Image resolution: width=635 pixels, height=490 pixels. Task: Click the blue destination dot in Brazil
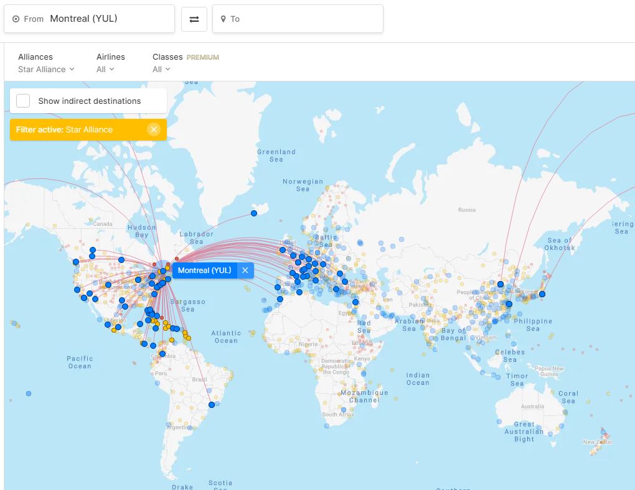pos(211,404)
